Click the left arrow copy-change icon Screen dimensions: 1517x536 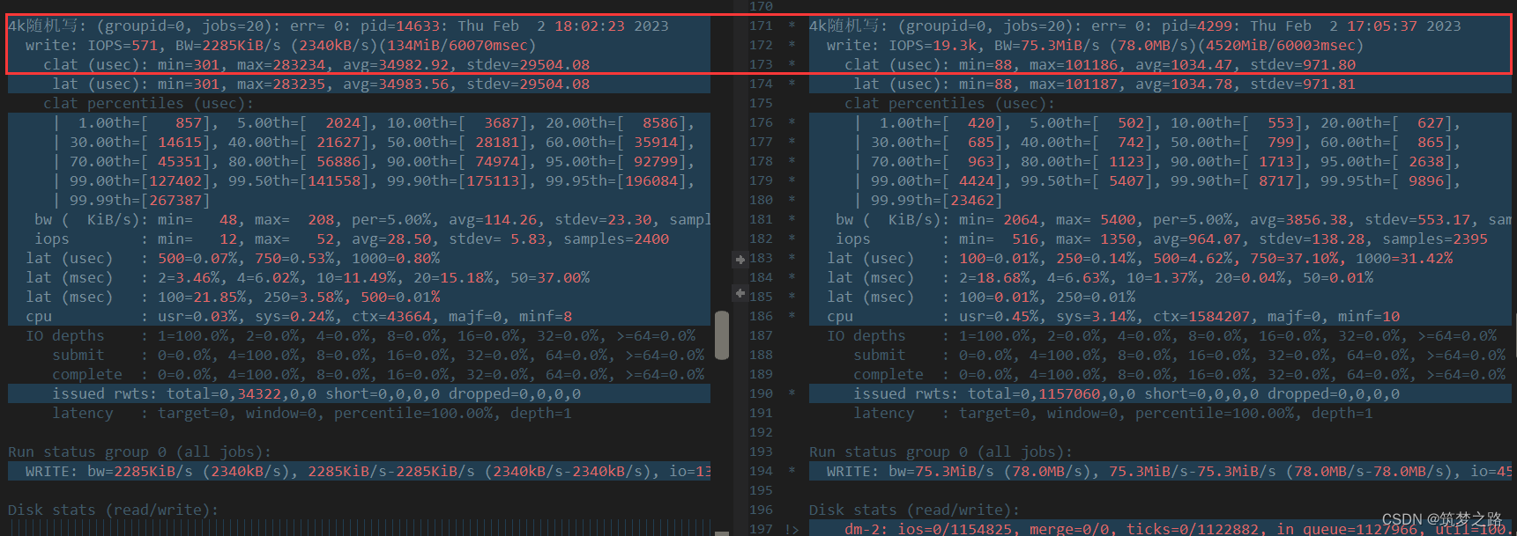pyautogui.click(x=740, y=293)
